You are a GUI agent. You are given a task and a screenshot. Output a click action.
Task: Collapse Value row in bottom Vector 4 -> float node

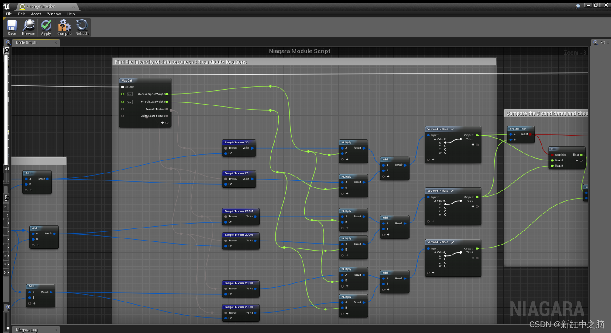point(436,252)
